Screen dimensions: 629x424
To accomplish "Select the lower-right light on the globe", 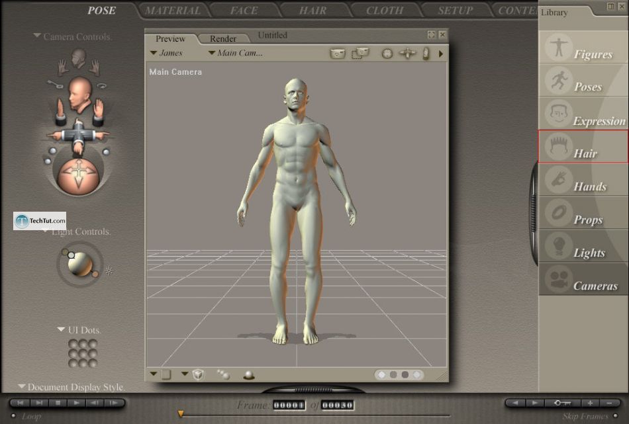I will [95, 274].
